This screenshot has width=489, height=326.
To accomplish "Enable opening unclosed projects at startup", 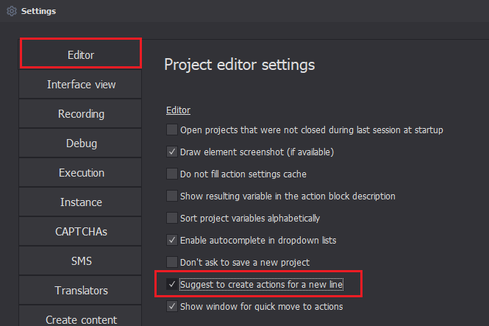I will [172, 130].
